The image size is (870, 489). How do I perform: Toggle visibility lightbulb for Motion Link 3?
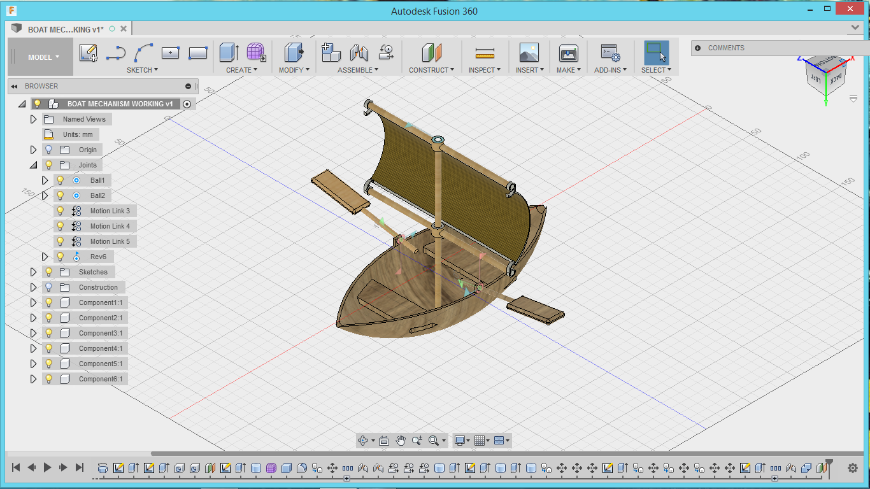[x=61, y=211]
